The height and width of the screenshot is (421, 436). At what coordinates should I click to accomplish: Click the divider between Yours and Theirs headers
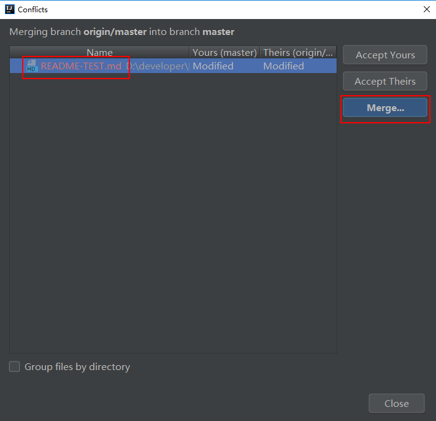point(260,52)
